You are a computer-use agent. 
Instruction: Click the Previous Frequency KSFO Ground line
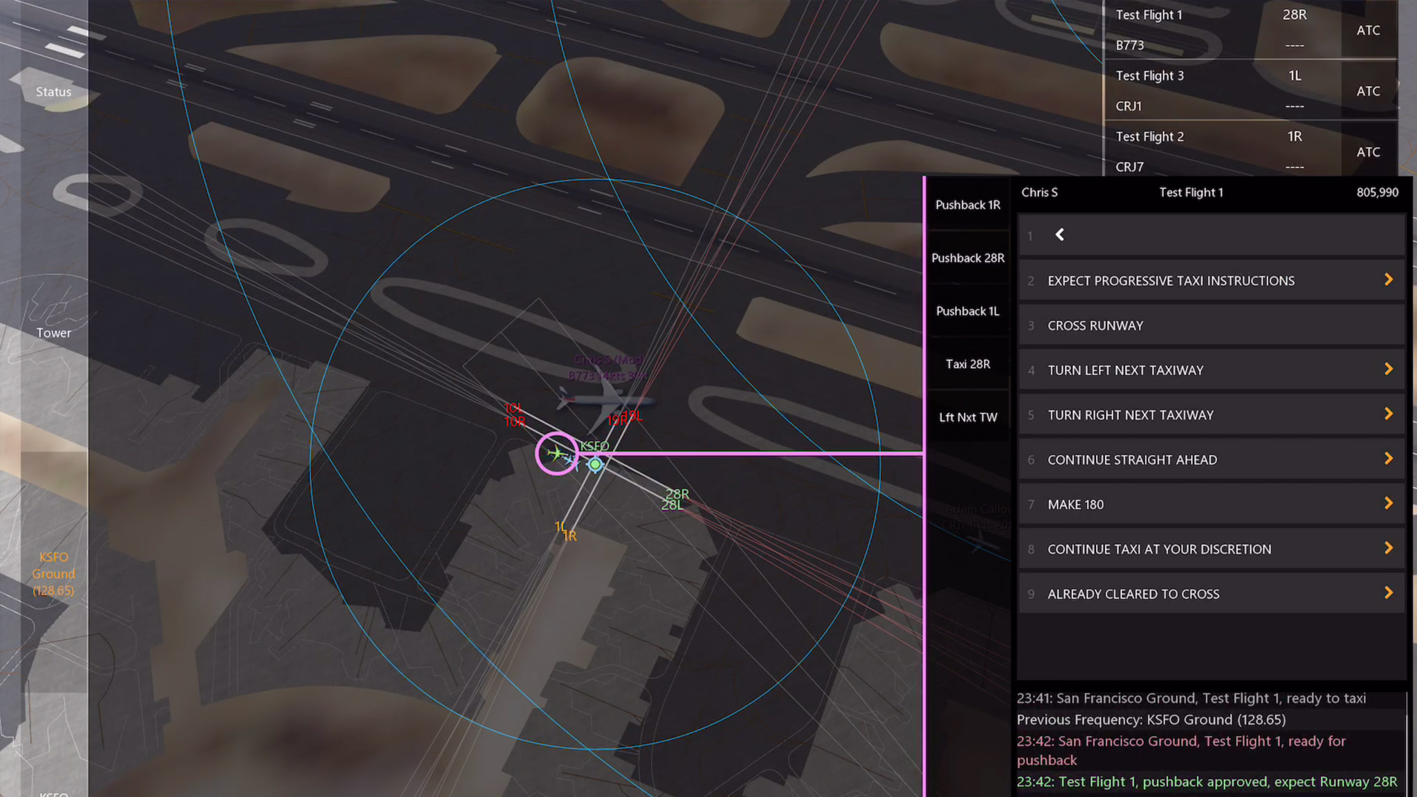(1151, 720)
